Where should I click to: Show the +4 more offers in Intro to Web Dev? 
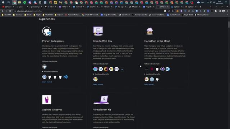(x=122, y=69)
